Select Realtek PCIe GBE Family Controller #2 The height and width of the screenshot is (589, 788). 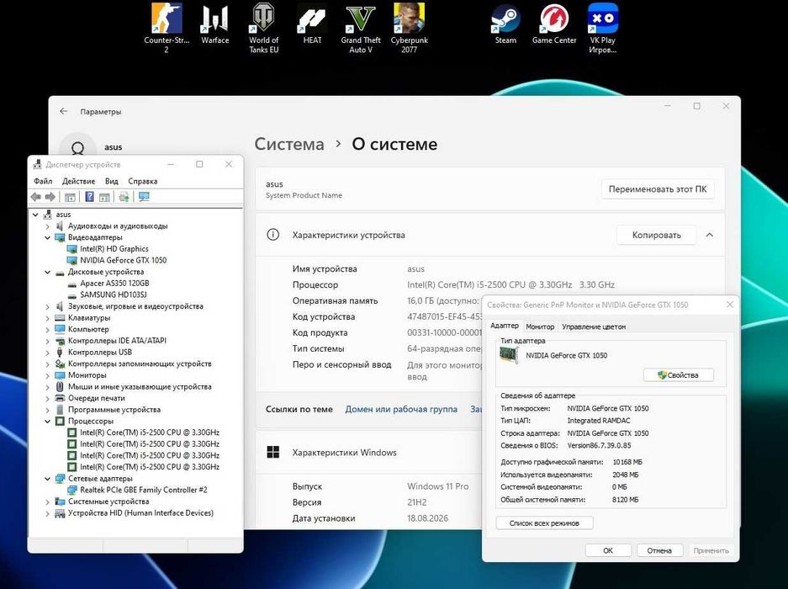point(143,490)
